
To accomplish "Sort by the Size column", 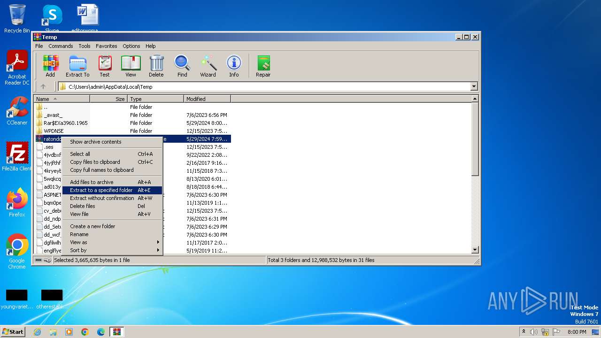I will click(109, 99).
